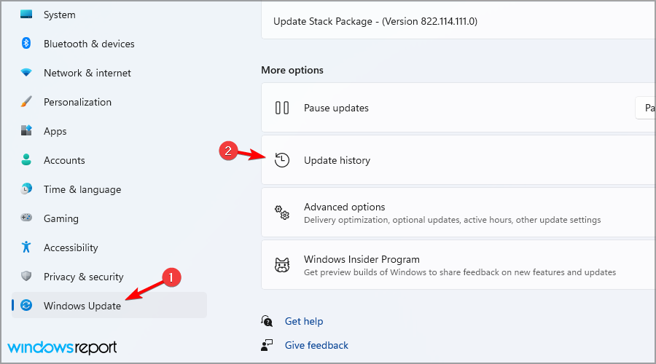Open the Update history page

pos(337,160)
